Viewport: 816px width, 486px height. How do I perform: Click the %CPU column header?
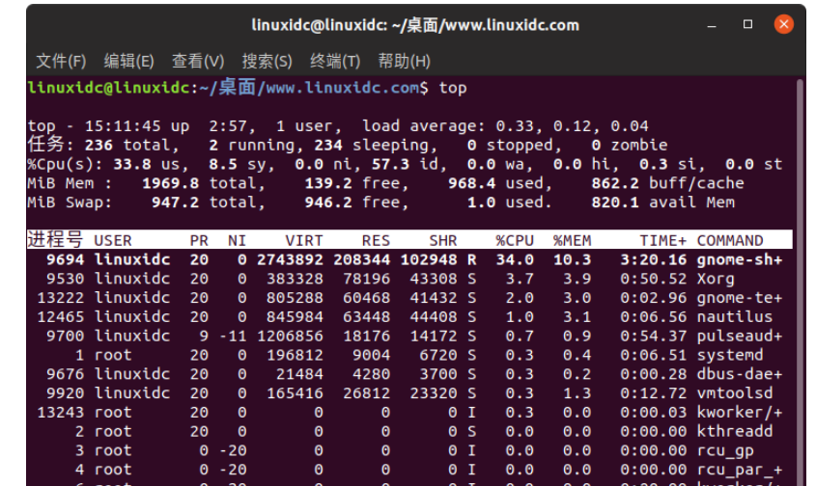[x=515, y=241]
